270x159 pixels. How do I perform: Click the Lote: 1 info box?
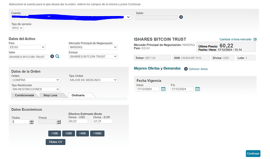coord(246,58)
